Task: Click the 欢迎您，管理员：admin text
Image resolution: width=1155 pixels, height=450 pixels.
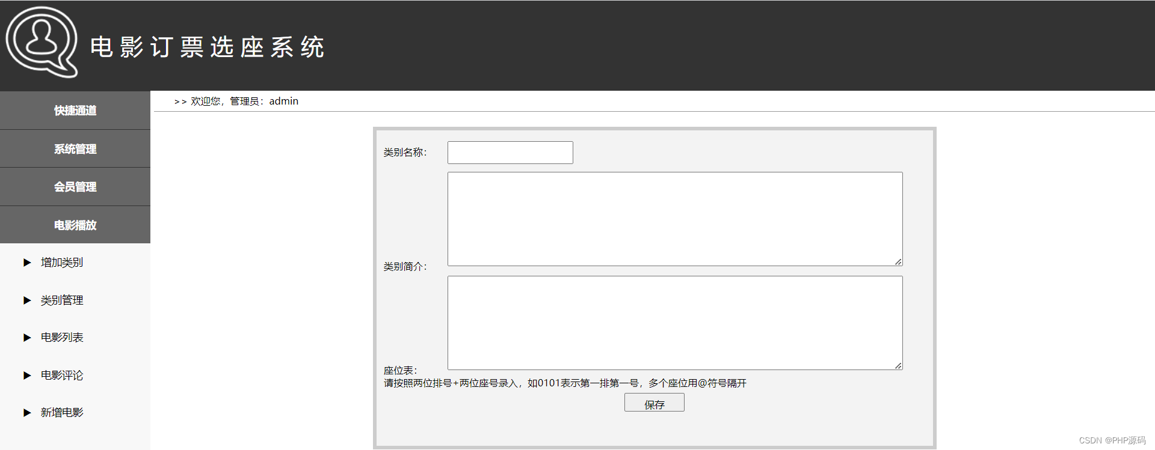Action: [x=244, y=101]
